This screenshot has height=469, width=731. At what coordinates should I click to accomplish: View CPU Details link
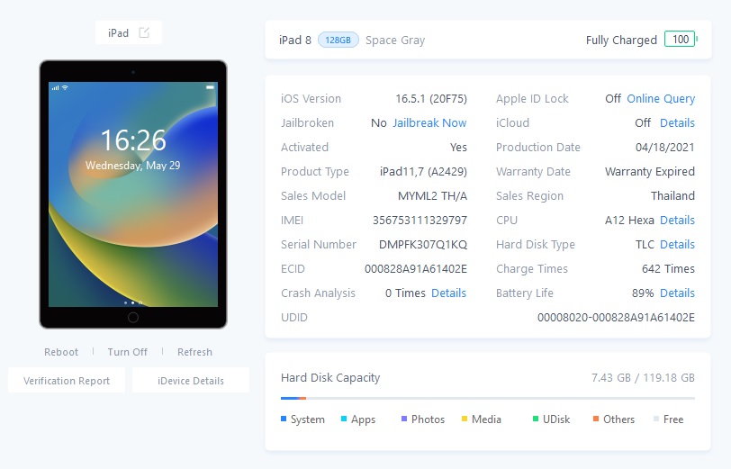coord(677,220)
